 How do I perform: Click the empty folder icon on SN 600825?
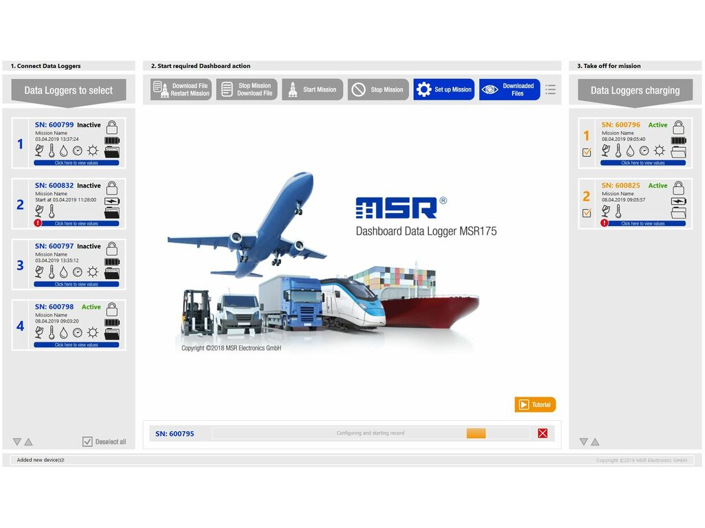click(x=678, y=212)
